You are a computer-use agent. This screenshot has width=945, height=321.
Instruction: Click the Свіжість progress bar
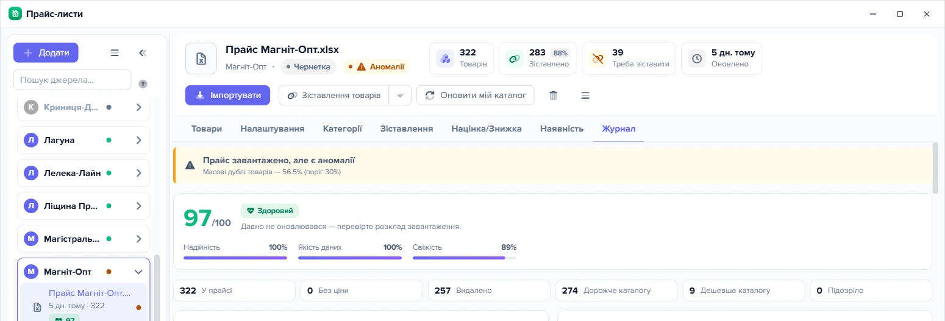[465, 258]
